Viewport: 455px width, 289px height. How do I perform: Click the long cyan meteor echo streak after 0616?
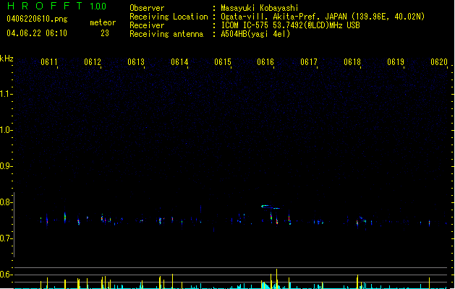click(271, 207)
